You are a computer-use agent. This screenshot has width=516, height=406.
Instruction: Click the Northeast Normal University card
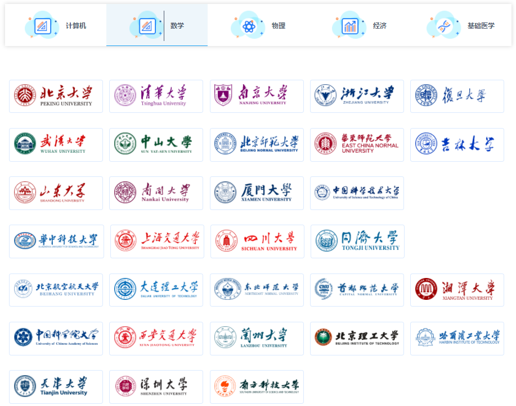[257, 290]
